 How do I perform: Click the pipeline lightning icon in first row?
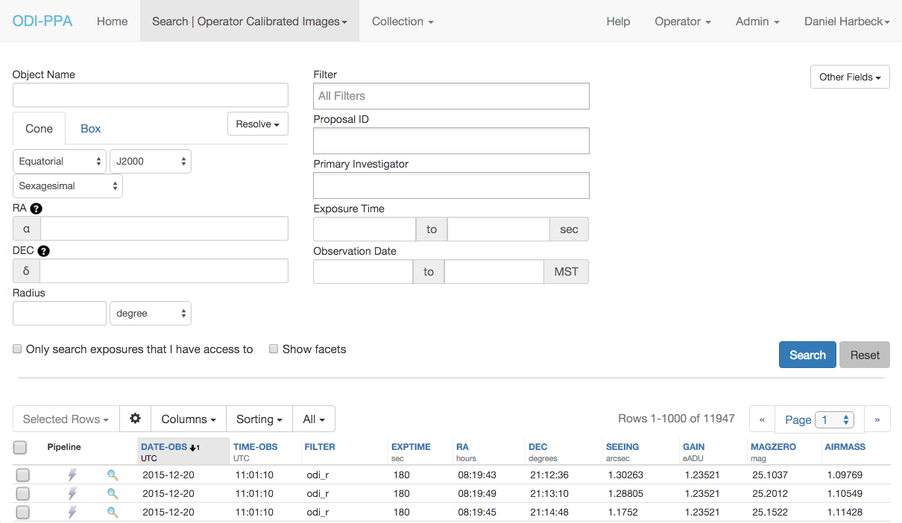click(x=72, y=474)
